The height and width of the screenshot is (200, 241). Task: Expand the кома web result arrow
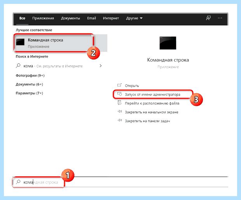click(101, 66)
